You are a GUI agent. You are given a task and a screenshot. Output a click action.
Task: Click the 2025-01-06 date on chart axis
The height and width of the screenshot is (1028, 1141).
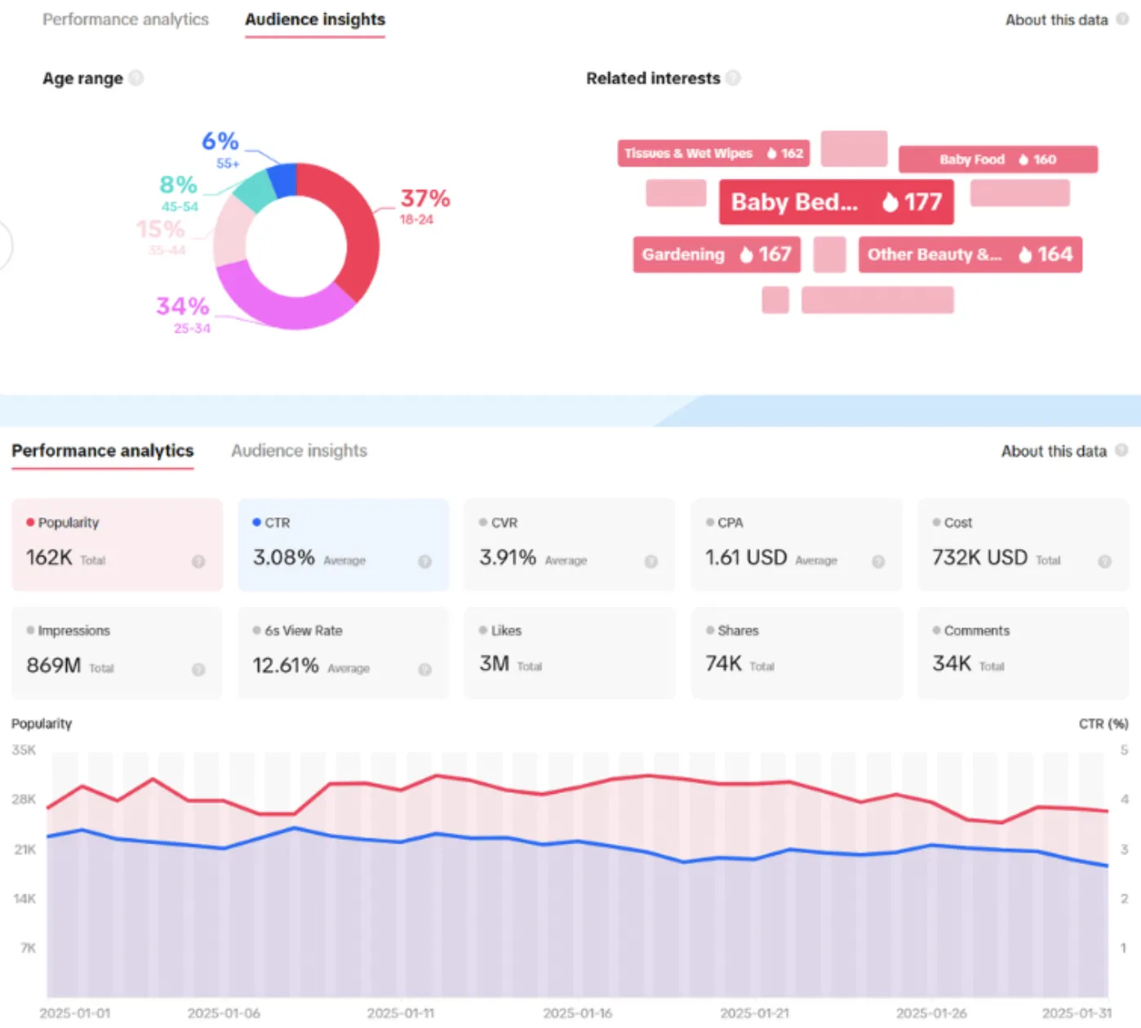click(224, 1012)
